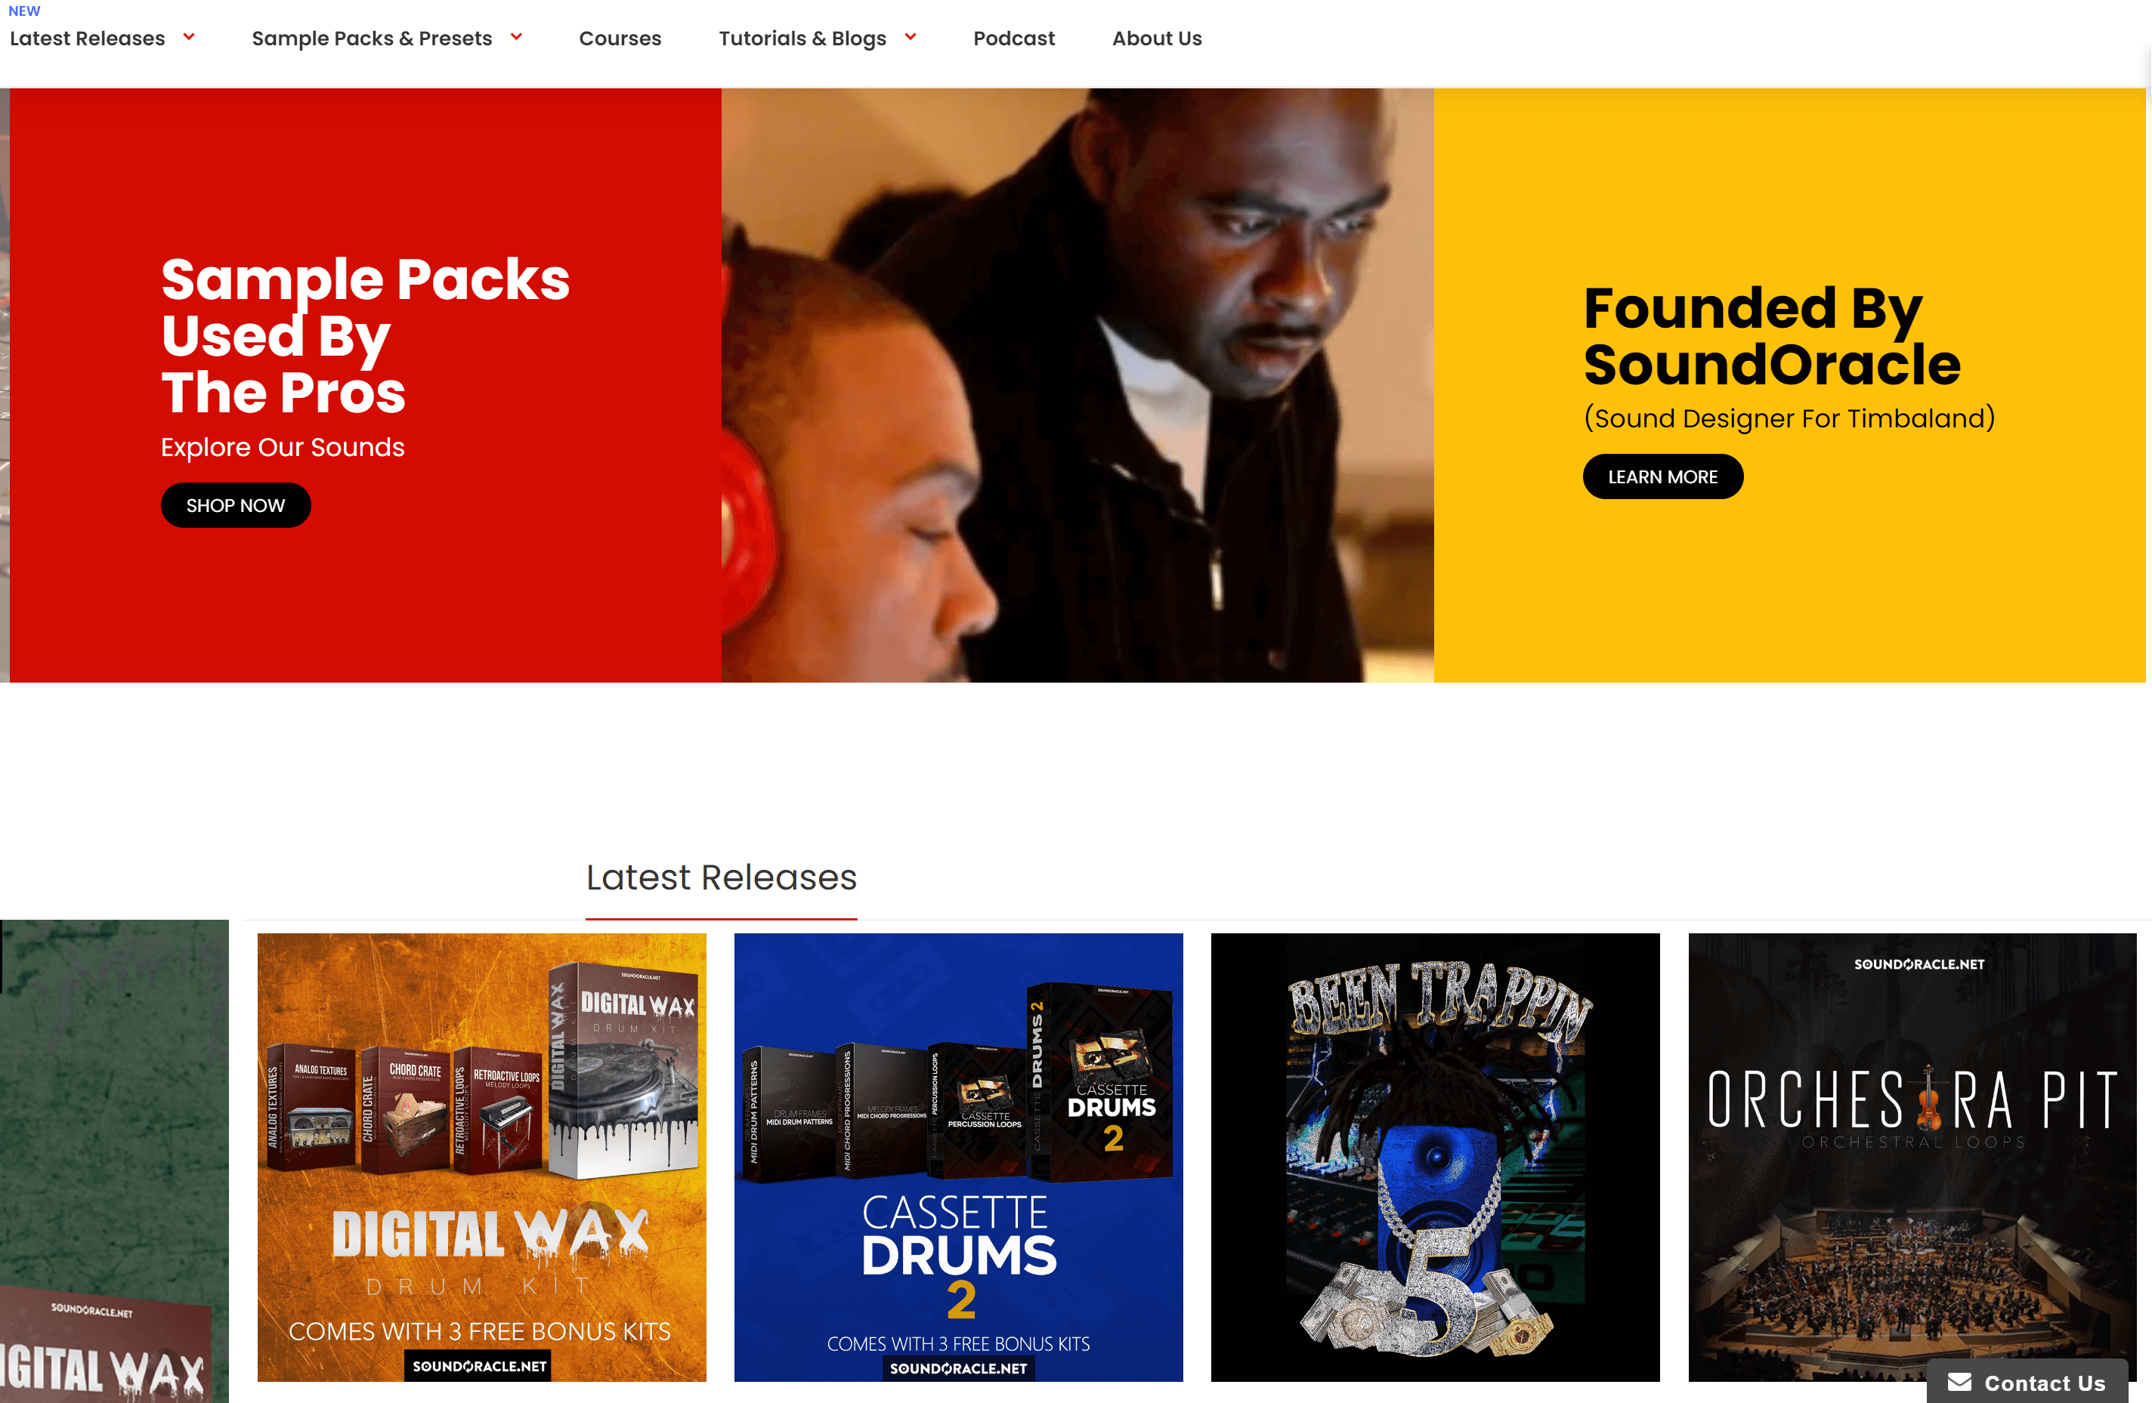Expand the Latest Releases dropdown chevron
The width and height of the screenshot is (2152, 1403).
pyautogui.click(x=189, y=37)
